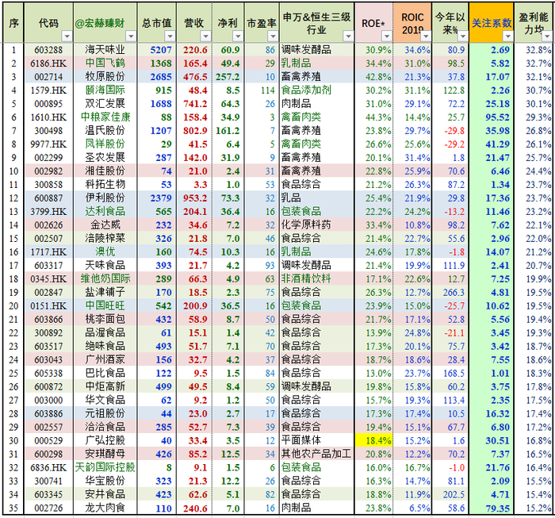Click net profit value 257.2
This screenshot has width=555, height=518.
[x=228, y=77]
